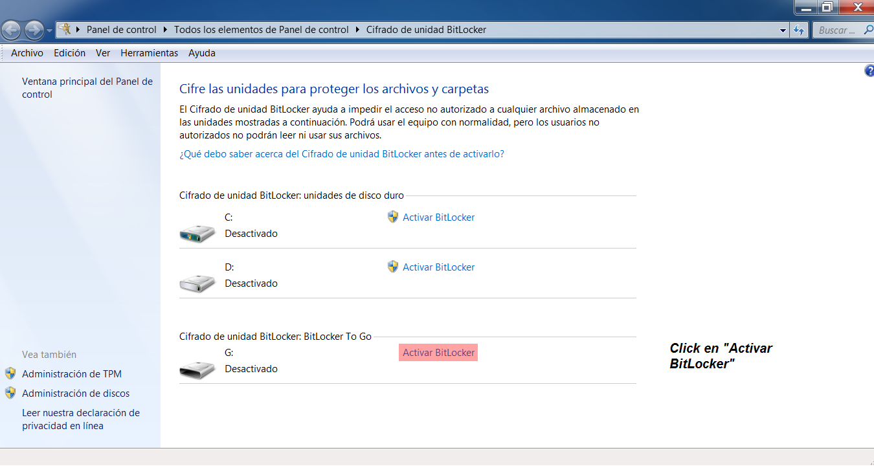Click the C: drive Windows disk icon
Screen dimensions: 874x466
click(x=197, y=233)
